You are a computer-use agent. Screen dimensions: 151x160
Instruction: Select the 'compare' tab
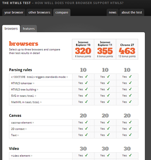[62, 12]
